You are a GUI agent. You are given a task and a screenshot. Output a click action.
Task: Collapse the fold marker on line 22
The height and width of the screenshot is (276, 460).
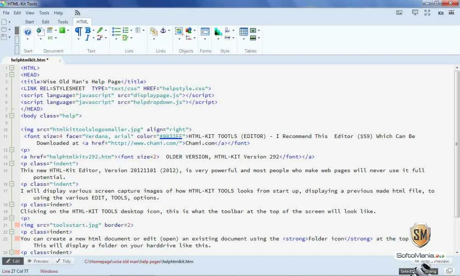pos(12,232)
